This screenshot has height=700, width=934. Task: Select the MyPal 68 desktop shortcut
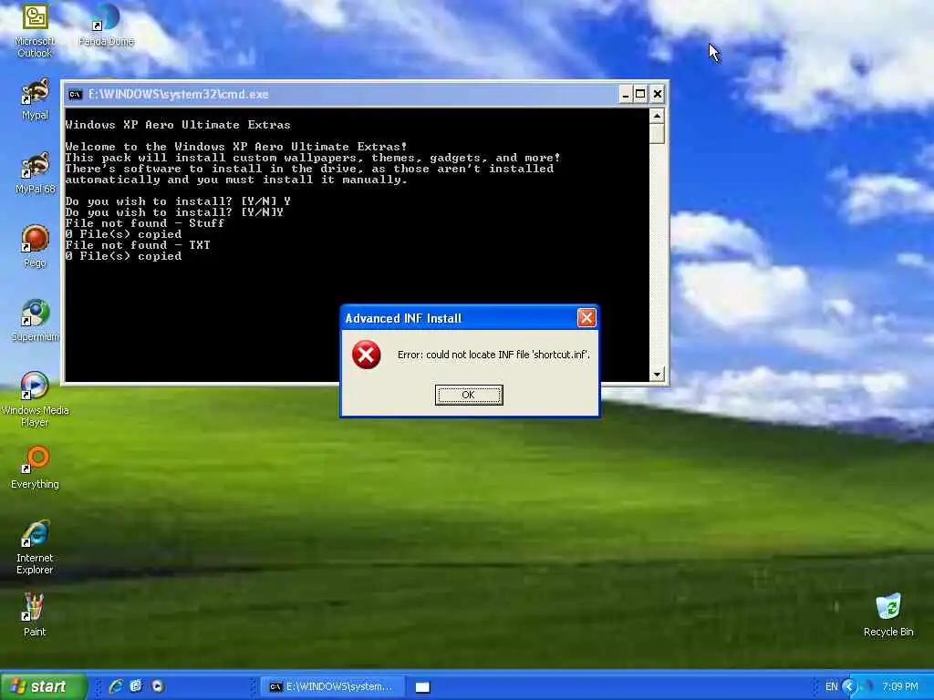tap(35, 173)
